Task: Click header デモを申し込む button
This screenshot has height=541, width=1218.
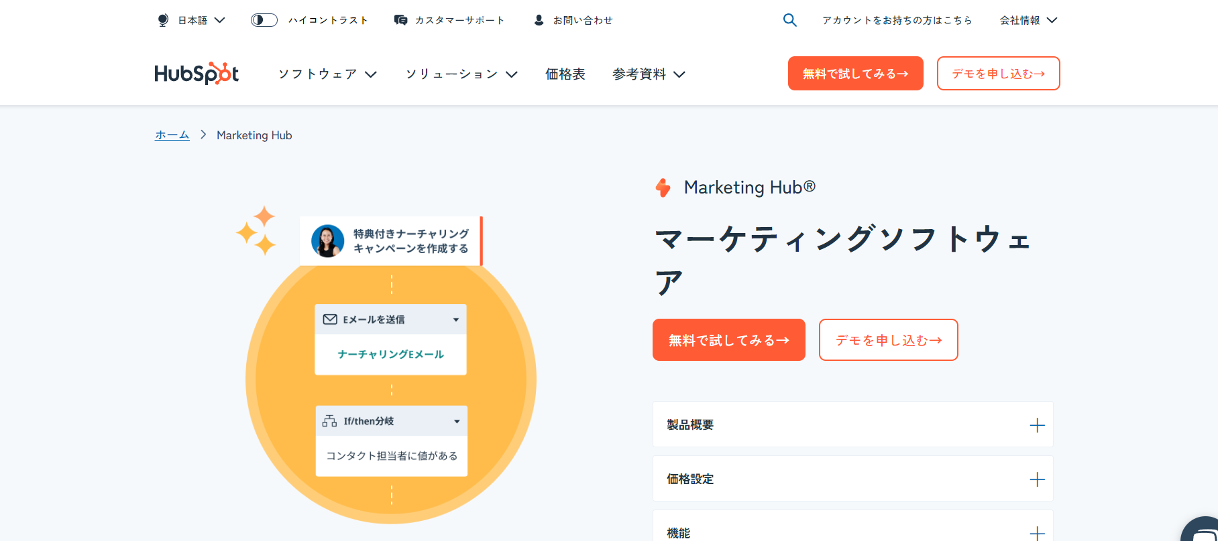Action: coord(999,74)
